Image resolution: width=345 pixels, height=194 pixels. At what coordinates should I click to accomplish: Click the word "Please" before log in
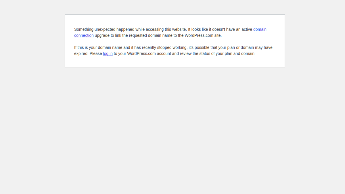[96, 53]
